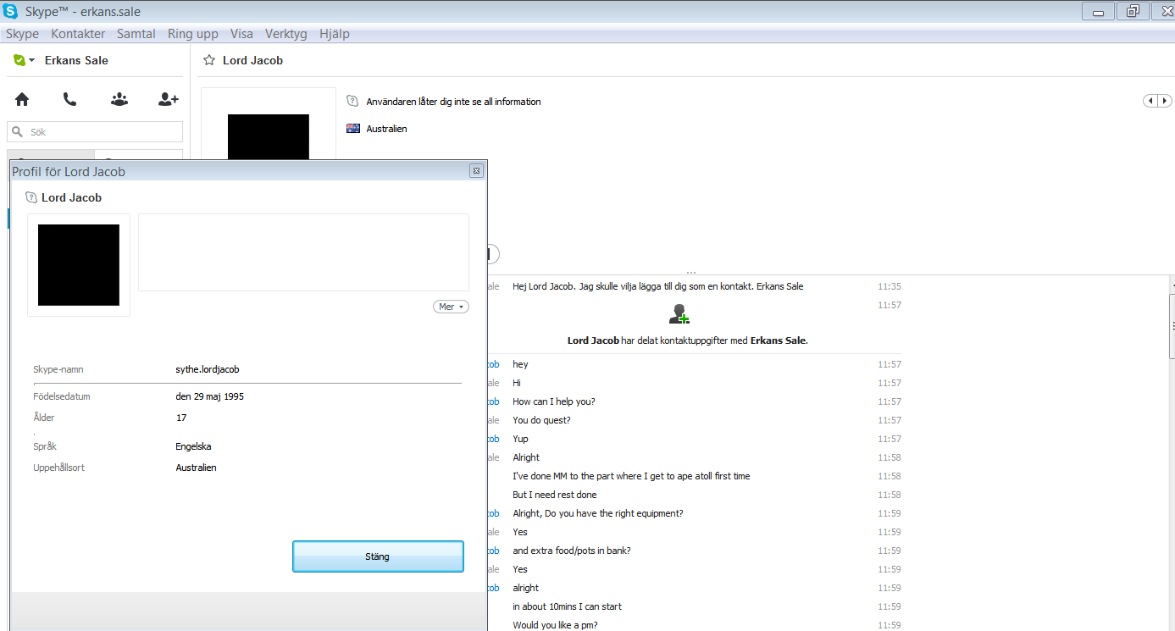
Task: Open the Ring upp menu
Action: pyautogui.click(x=193, y=34)
